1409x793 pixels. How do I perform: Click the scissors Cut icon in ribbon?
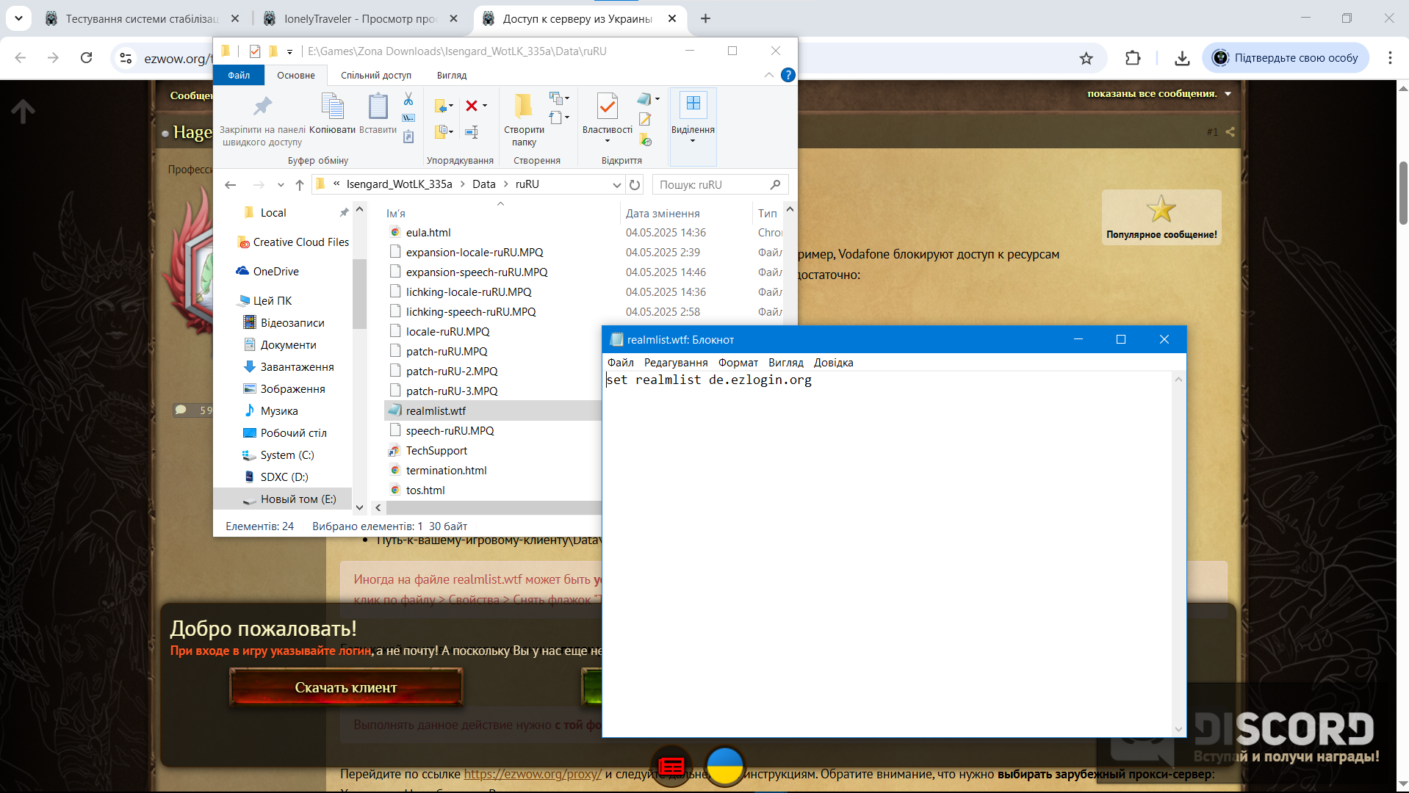point(408,98)
